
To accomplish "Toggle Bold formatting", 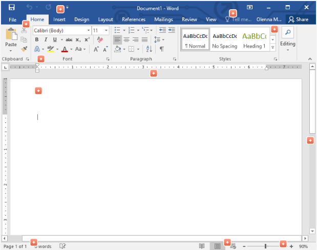I will coord(36,39).
